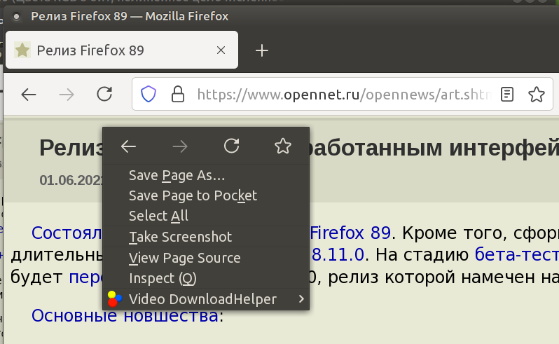559x344 pixels.
Task: Open the бета-тест link
Action: pyautogui.click(x=516, y=255)
